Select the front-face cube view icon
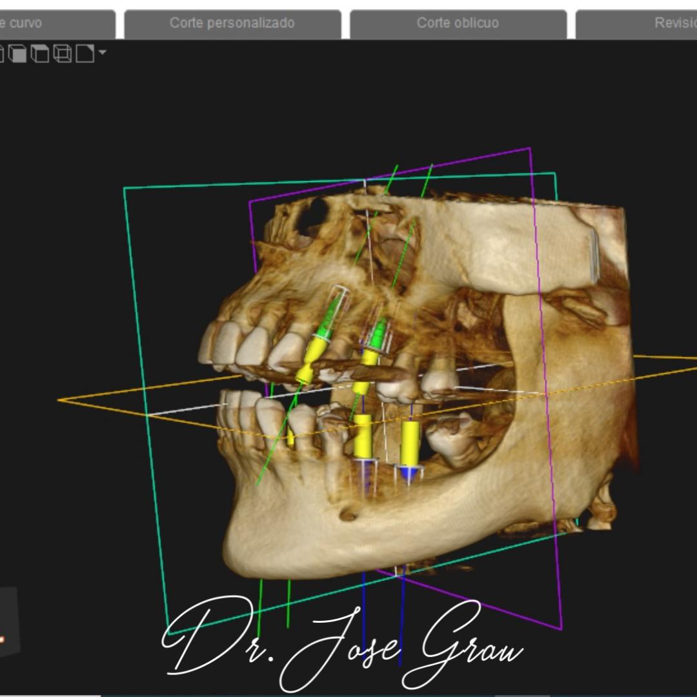This screenshot has height=697, width=697. 19,54
